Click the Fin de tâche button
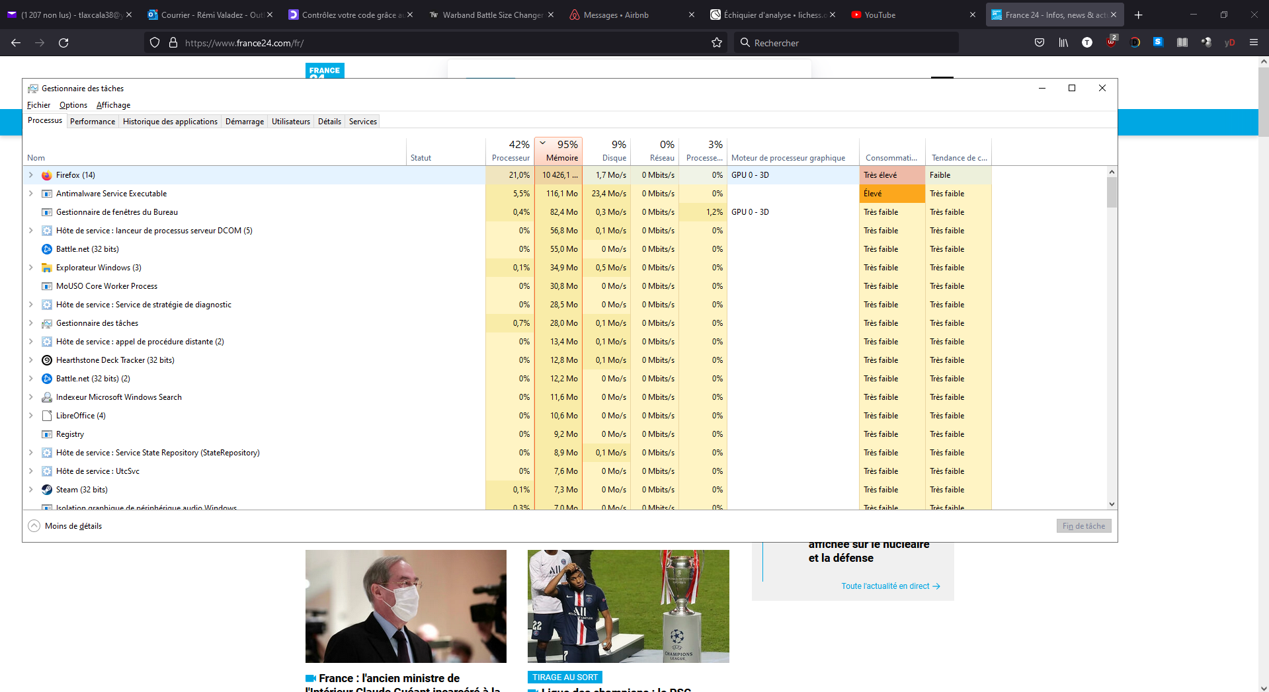The image size is (1269, 692). 1084,526
